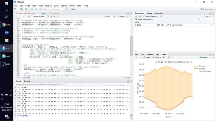Switch to the Terminal tab
216x121 pixels.
(x=27, y=81)
